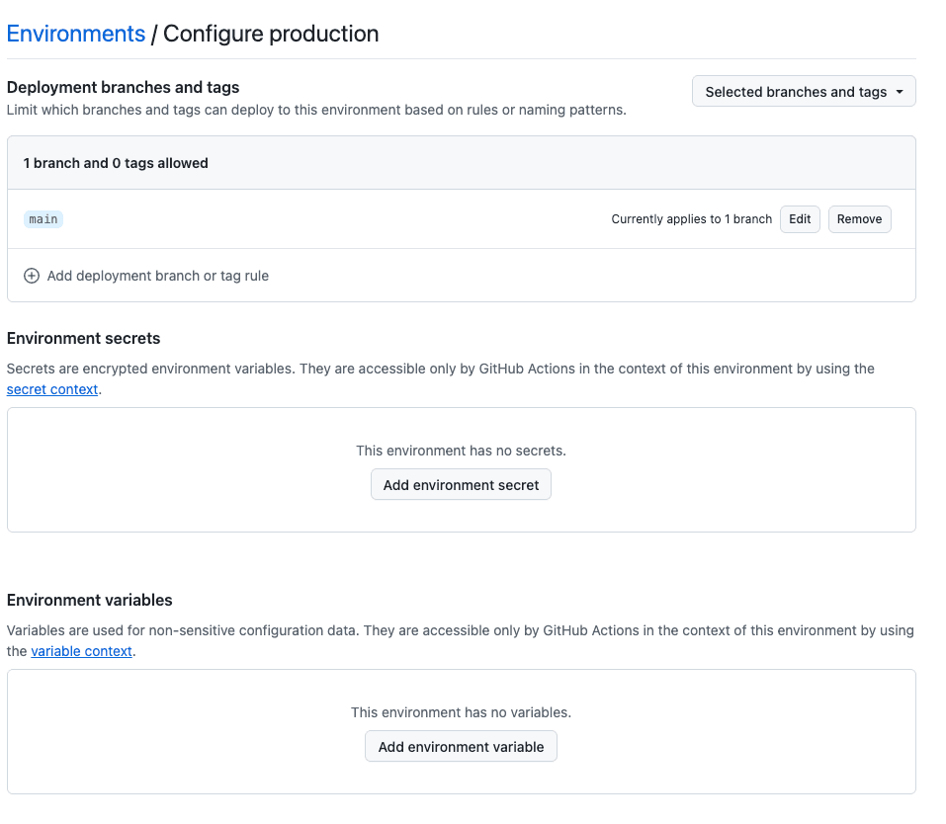Viewport: 946px width, 824px height.
Task: Click the plus circle icon to add rule
Action: coord(32,276)
